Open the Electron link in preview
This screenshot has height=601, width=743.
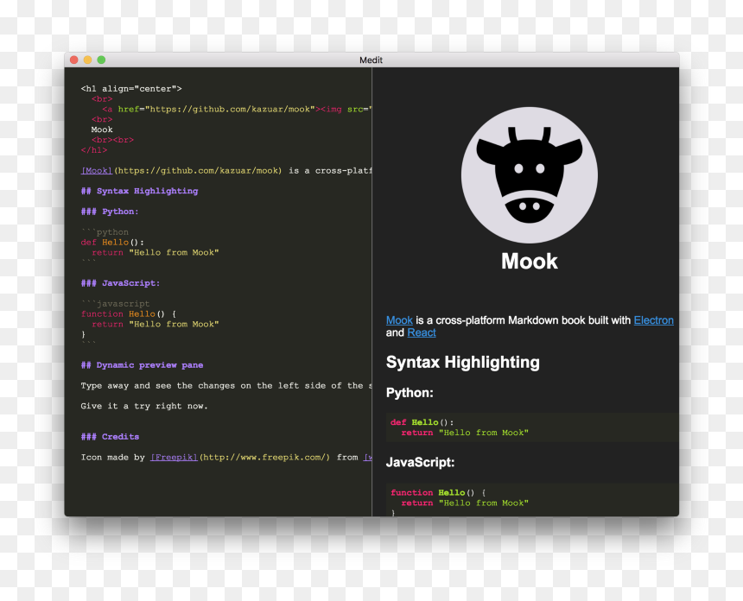tap(653, 320)
